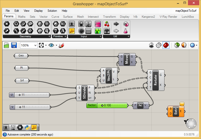Select the green Gradient component icon
The height and width of the screenshot is (139, 201).
[98, 31]
